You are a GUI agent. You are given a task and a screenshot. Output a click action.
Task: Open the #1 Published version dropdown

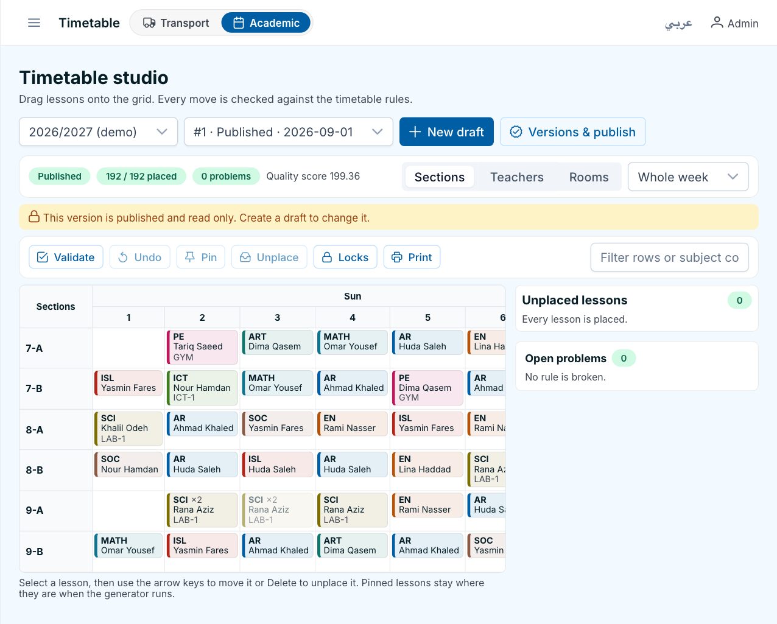pyautogui.click(x=289, y=131)
